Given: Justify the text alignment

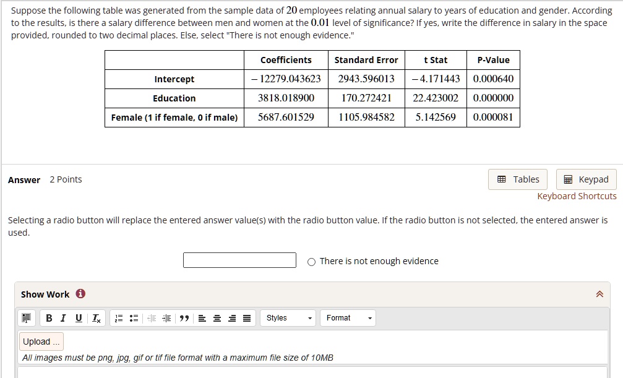Looking at the screenshot, I should pyautogui.click(x=246, y=318).
